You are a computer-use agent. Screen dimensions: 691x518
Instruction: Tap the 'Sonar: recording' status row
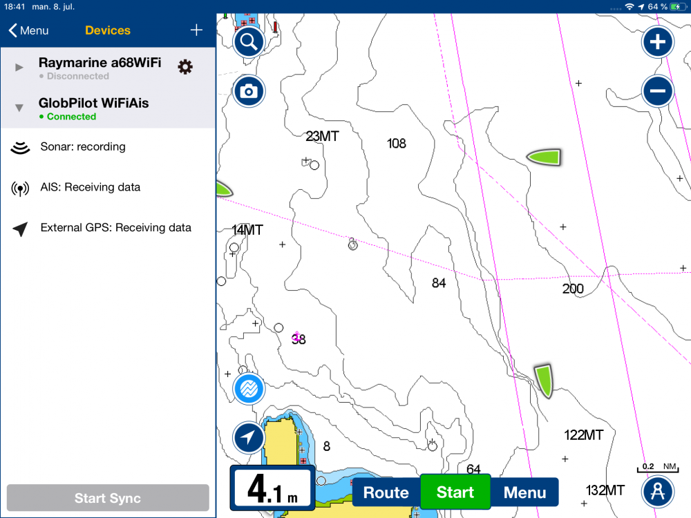click(x=108, y=147)
